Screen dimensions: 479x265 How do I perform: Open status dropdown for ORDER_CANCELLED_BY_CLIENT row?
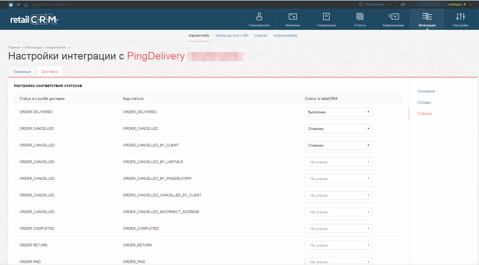coord(338,145)
